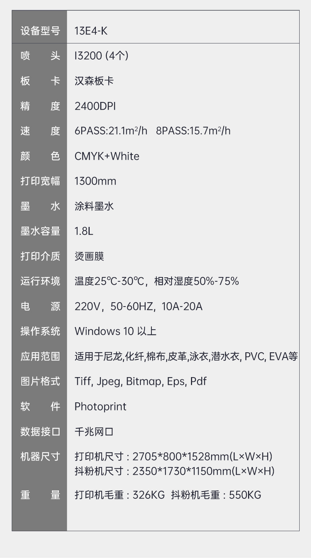
Task: Click the I3200 (4个) printhead value
Action: point(101,56)
